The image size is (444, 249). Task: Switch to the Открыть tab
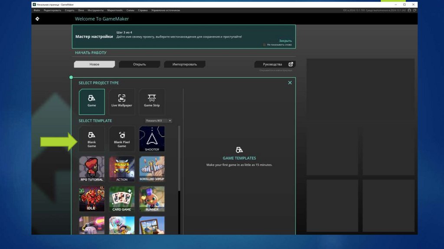[139, 64]
